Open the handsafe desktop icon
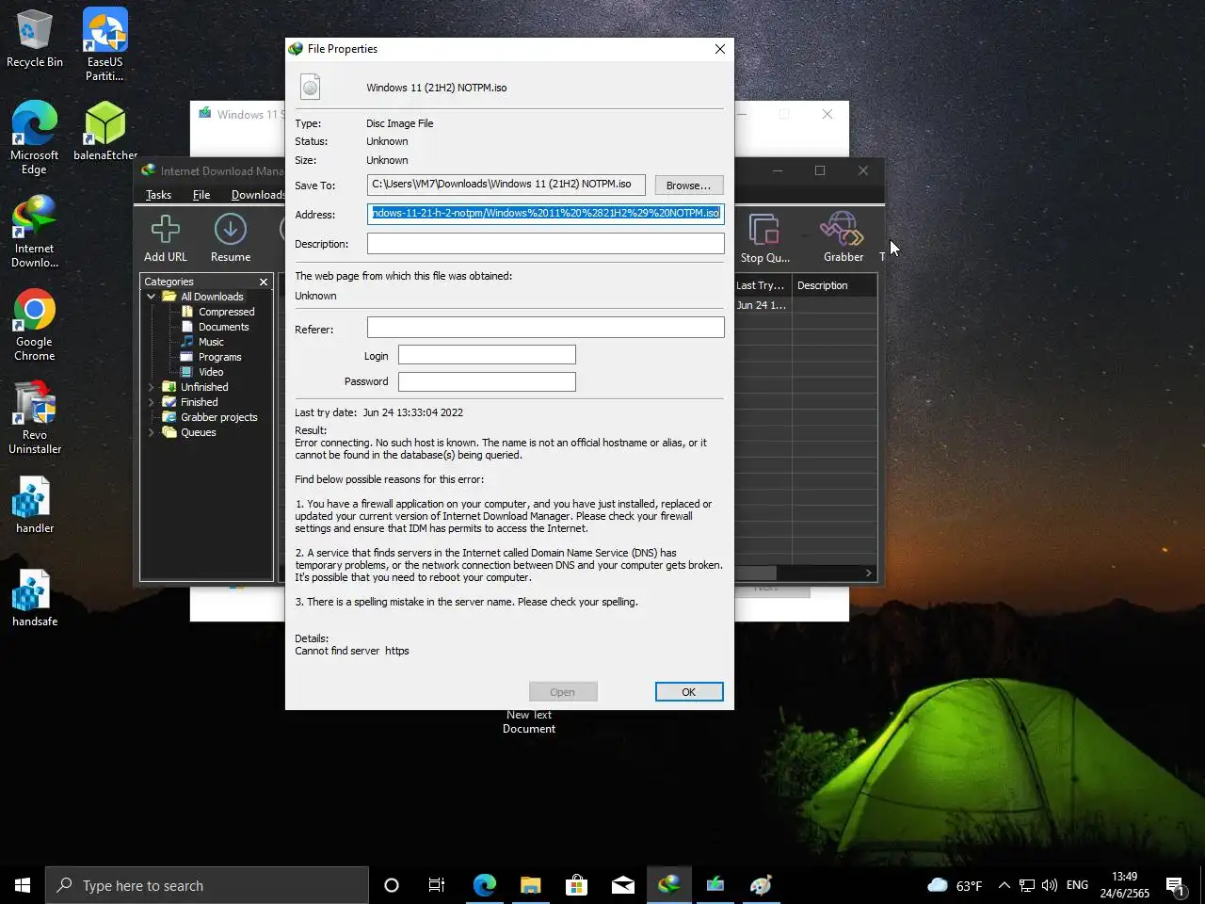The image size is (1205, 904). point(35,597)
